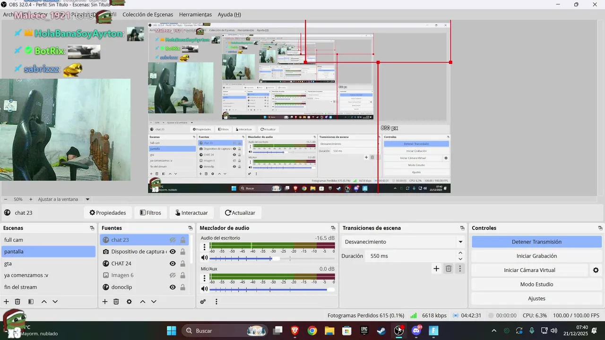Show the hidden Imagen 6 source

pos(173,275)
